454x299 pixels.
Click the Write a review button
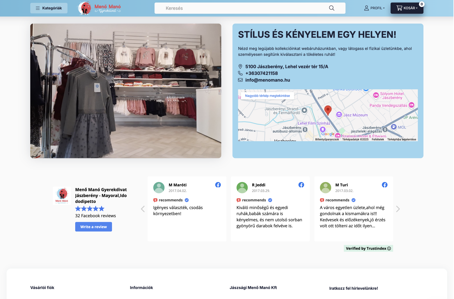[x=93, y=227]
